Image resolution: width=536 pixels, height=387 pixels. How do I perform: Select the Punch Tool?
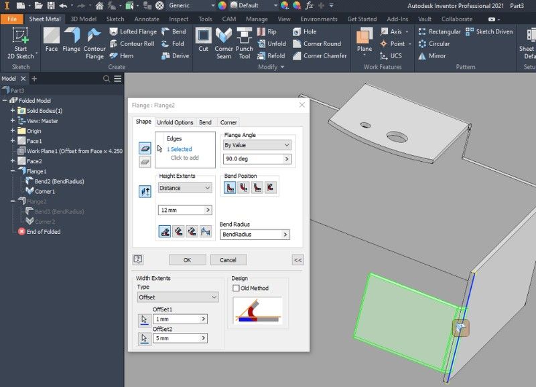245,43
